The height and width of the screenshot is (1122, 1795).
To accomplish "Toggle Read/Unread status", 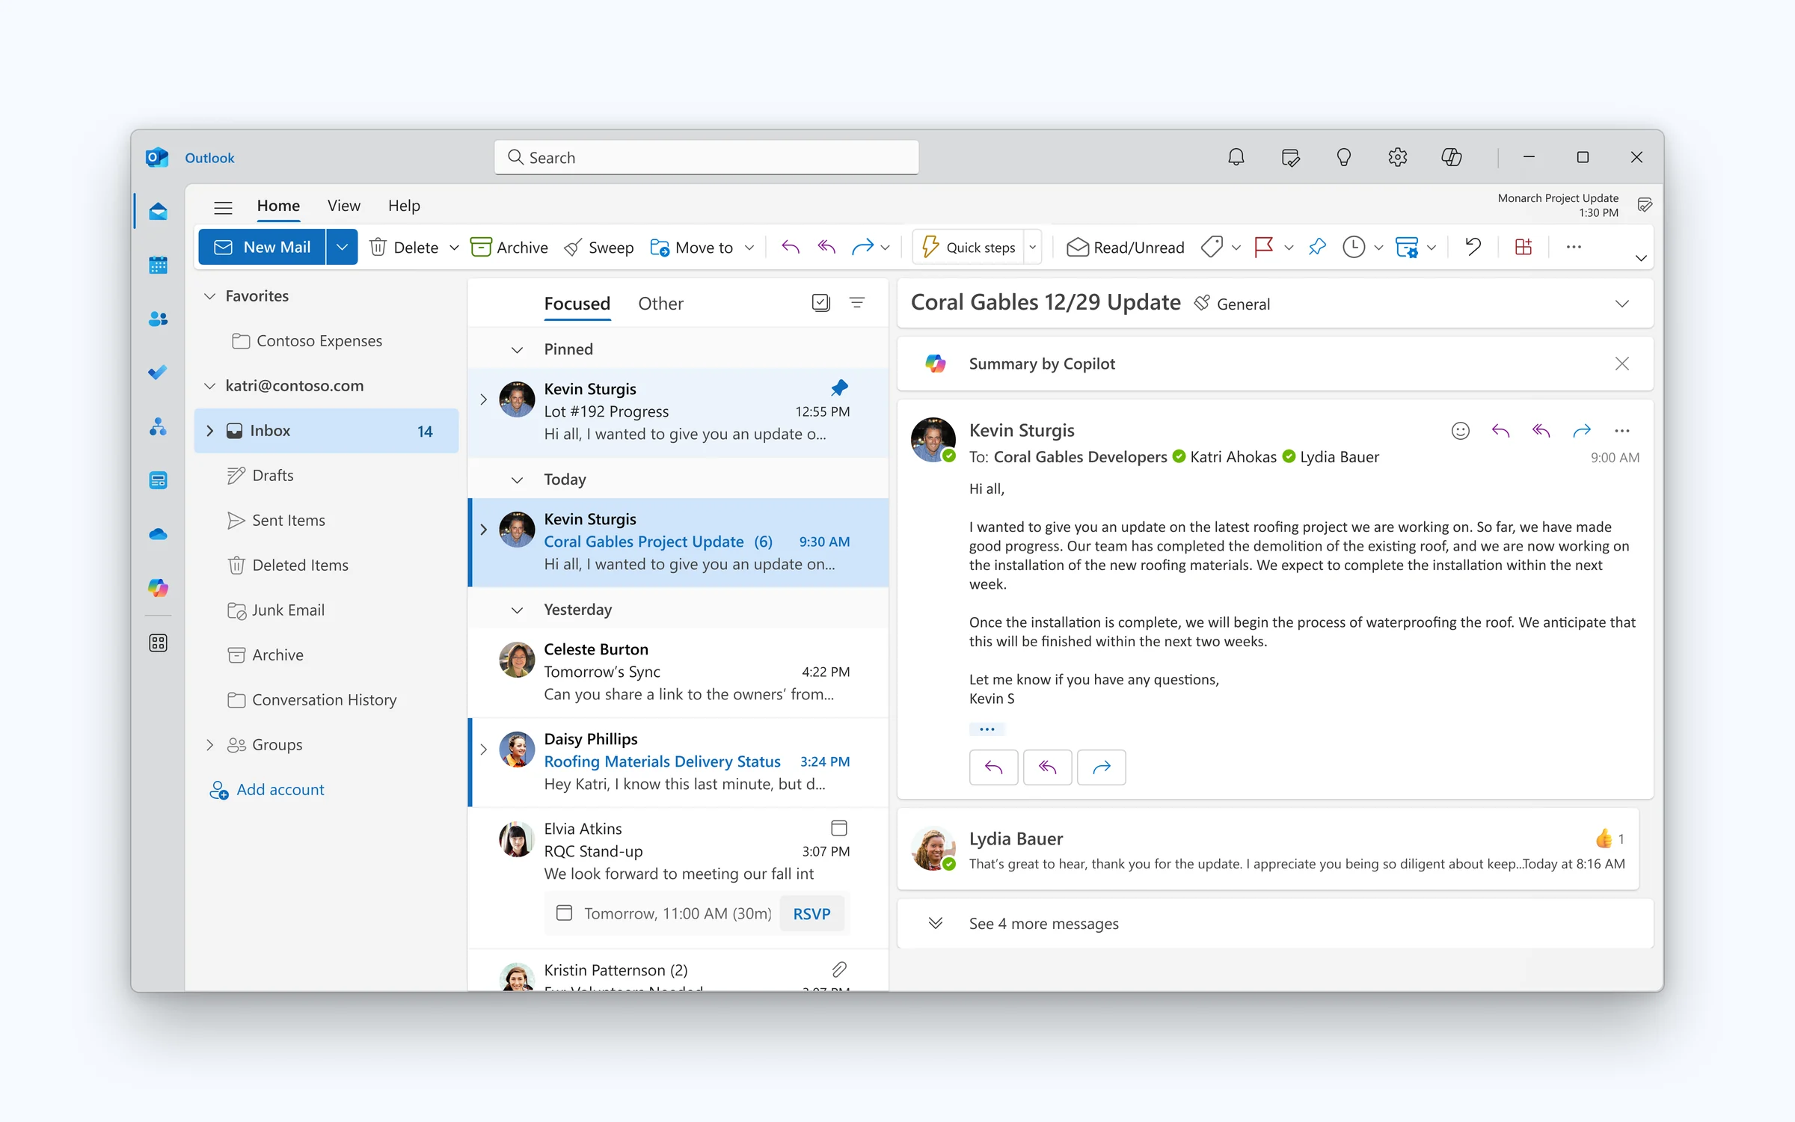I will [1126, 248].
